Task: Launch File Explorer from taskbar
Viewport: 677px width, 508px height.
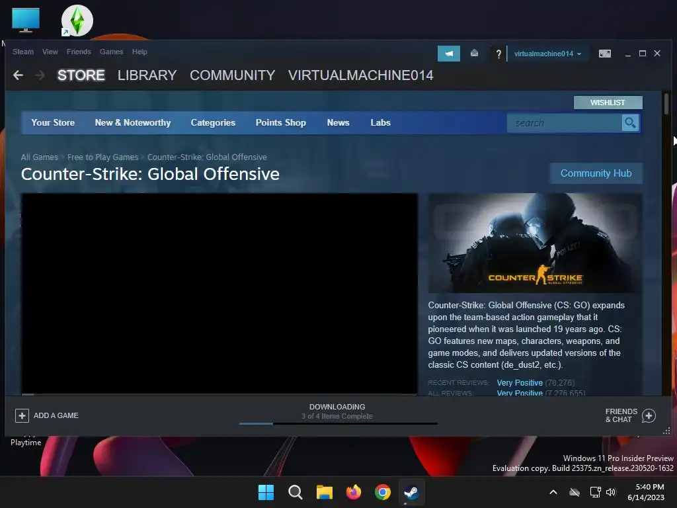Action: pos(324,492)
